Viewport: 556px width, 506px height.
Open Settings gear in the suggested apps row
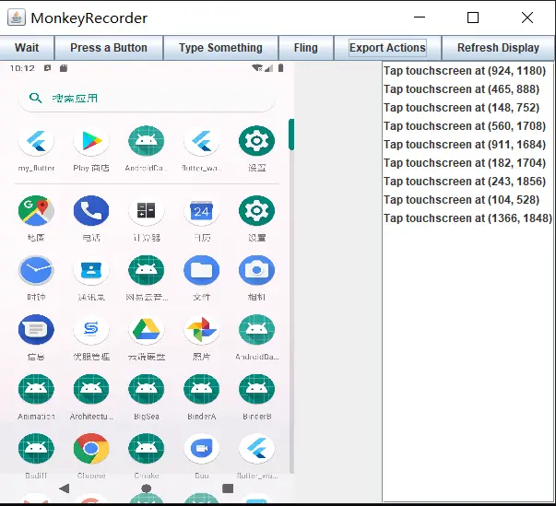[x=256, y=141]
